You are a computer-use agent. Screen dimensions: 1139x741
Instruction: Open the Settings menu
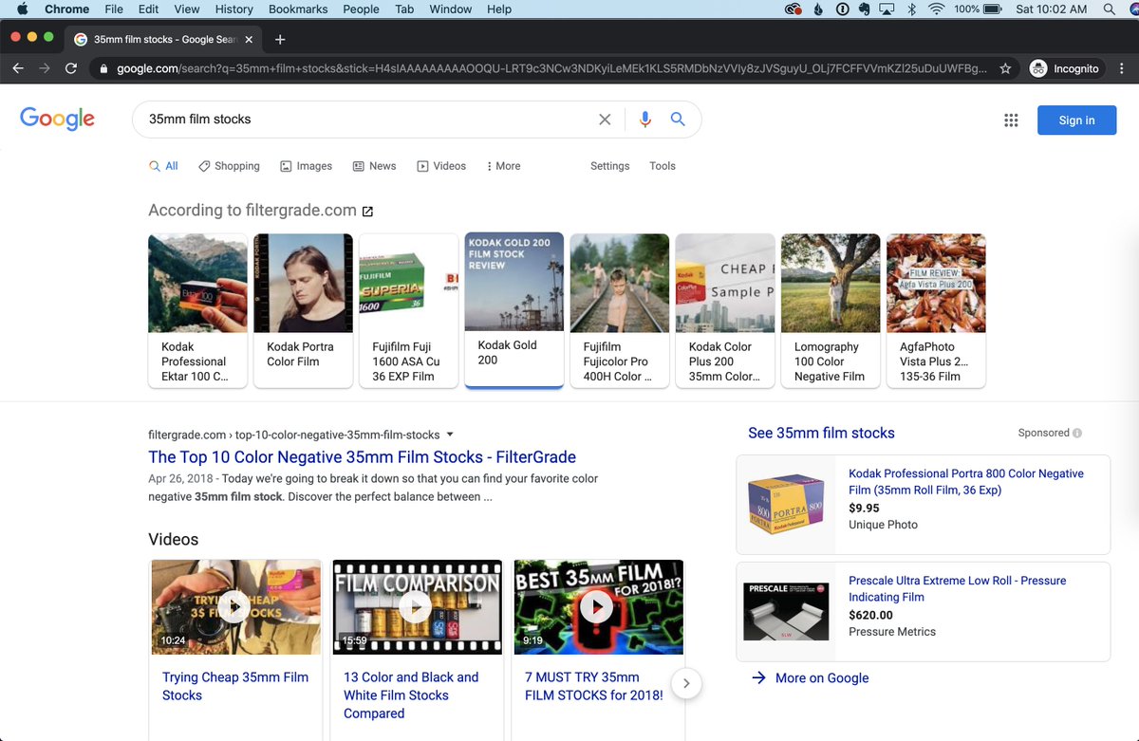(610, 166)
